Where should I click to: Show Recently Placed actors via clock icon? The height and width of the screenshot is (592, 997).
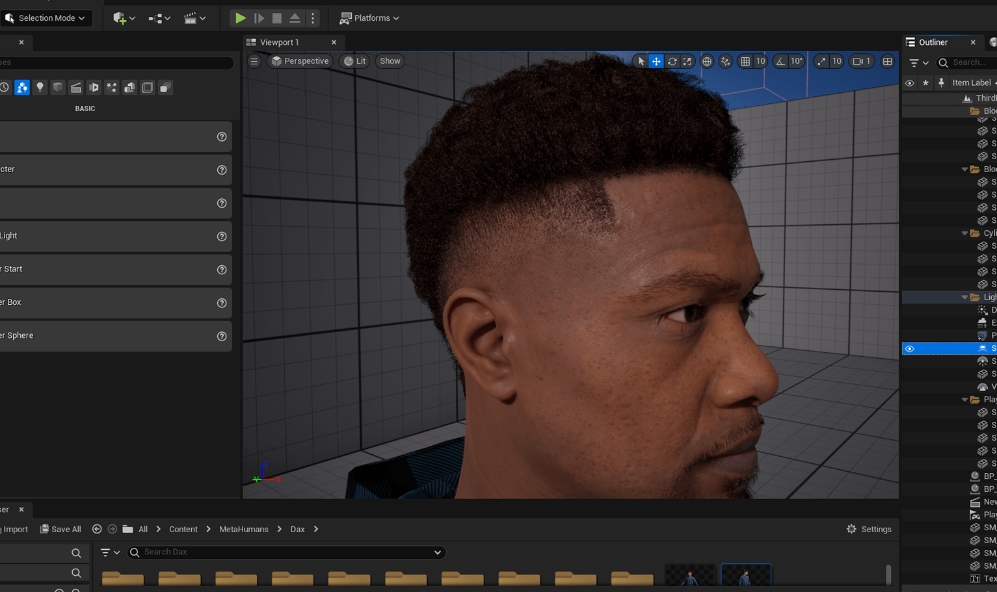pos(5,87)
